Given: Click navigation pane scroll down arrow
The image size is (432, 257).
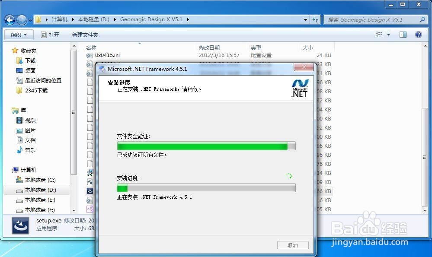Looking at the screenshot, I should coord(74,210).
